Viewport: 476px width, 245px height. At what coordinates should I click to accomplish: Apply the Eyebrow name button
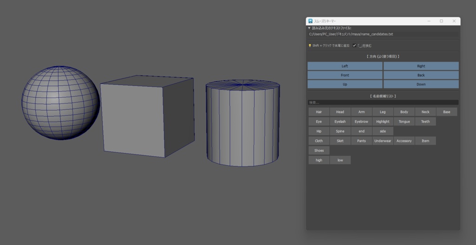point(361,122)
